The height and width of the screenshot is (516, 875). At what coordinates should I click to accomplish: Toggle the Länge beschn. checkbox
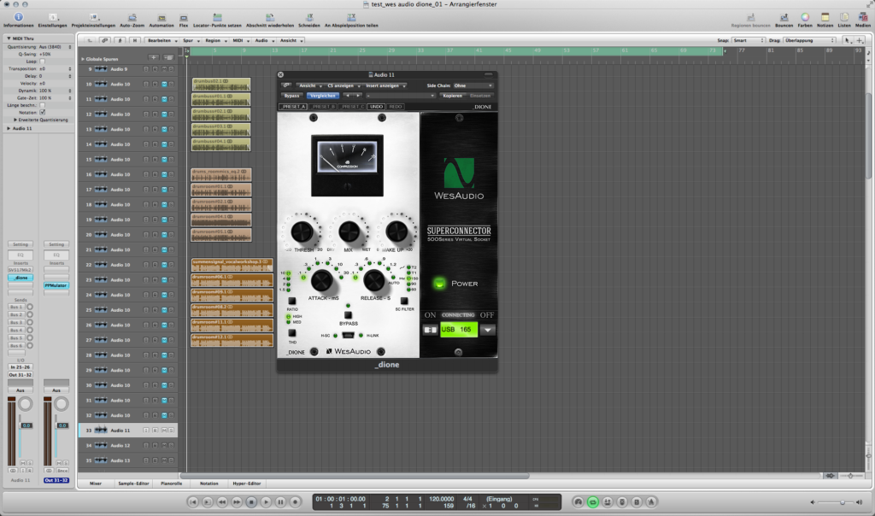(43, 105)
